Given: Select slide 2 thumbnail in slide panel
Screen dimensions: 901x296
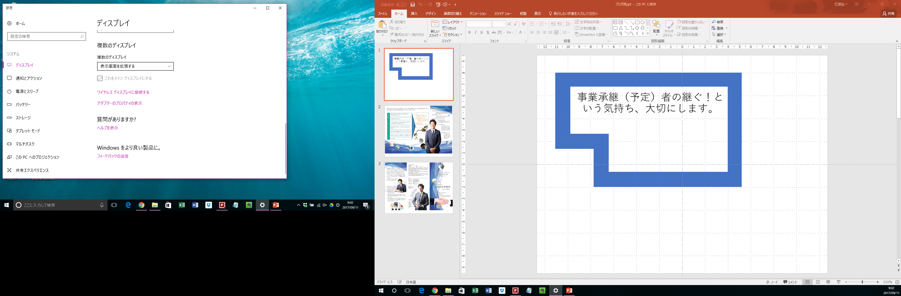Looking at the screenshot, I should [x=418, y=130].
